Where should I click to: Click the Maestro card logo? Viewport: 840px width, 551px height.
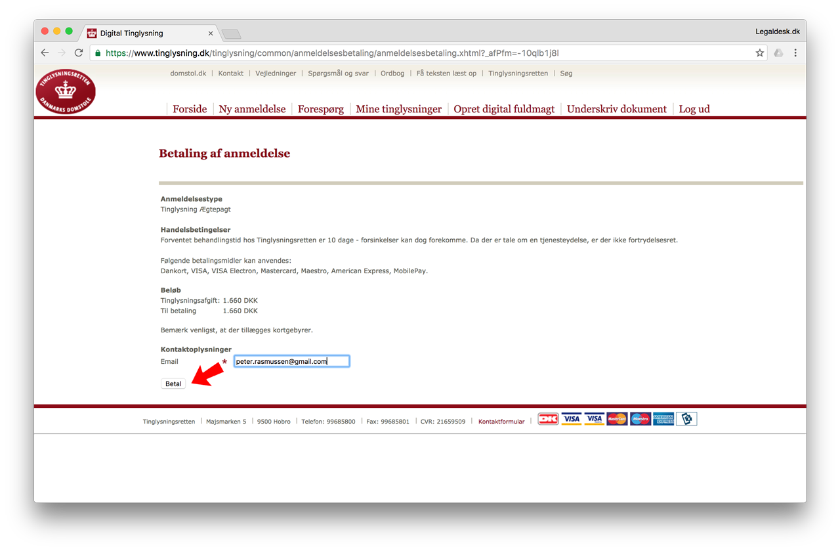pos(640,419)
